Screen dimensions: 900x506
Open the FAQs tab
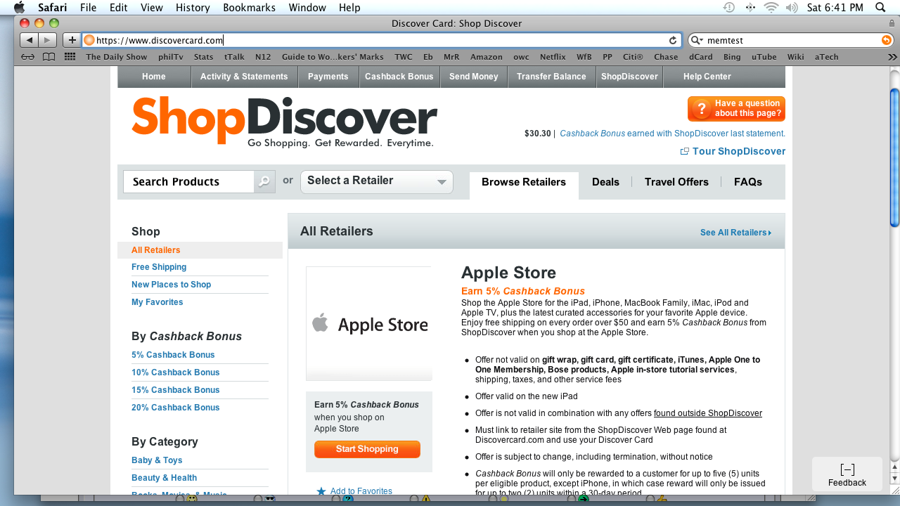pos(748,182)
